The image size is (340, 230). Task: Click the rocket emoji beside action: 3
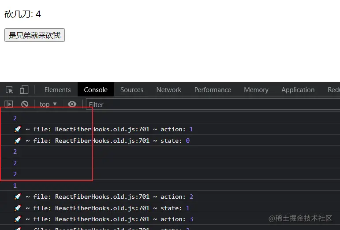pos(18,219)
